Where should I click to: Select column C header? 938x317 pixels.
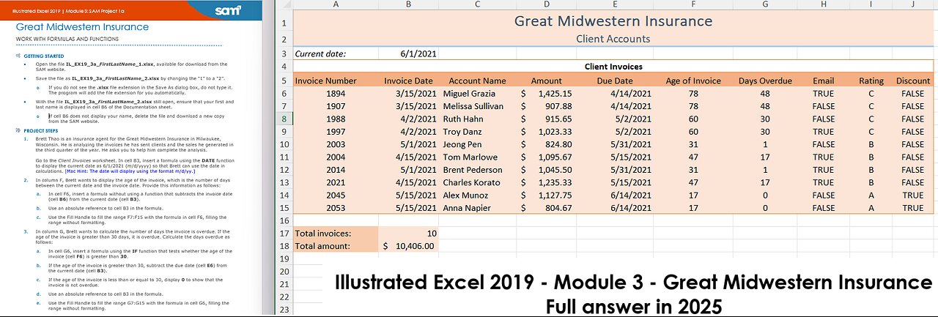tap(477, 4)
